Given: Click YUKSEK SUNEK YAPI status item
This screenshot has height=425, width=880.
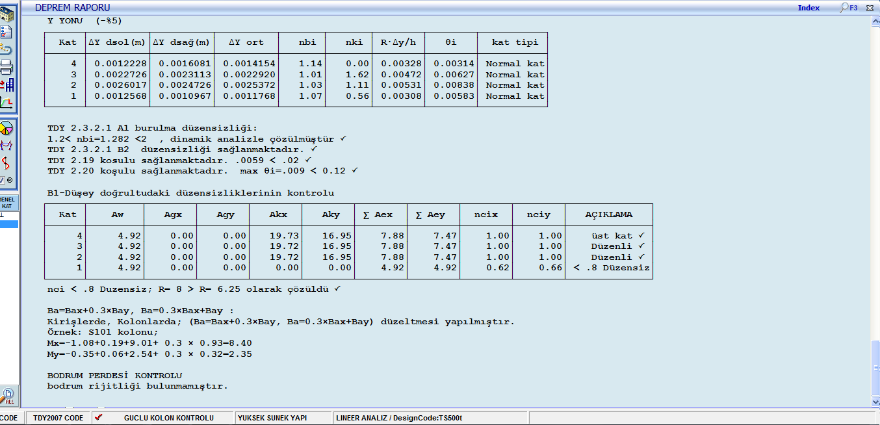Looking at the screenshot, I should click(272, 418).
